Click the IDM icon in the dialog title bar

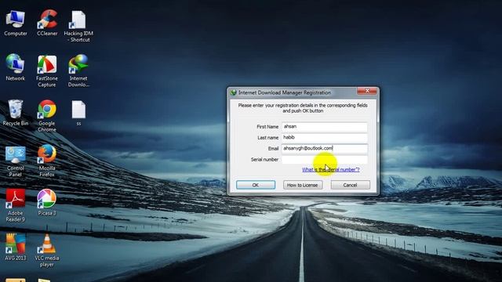[234, 92]
